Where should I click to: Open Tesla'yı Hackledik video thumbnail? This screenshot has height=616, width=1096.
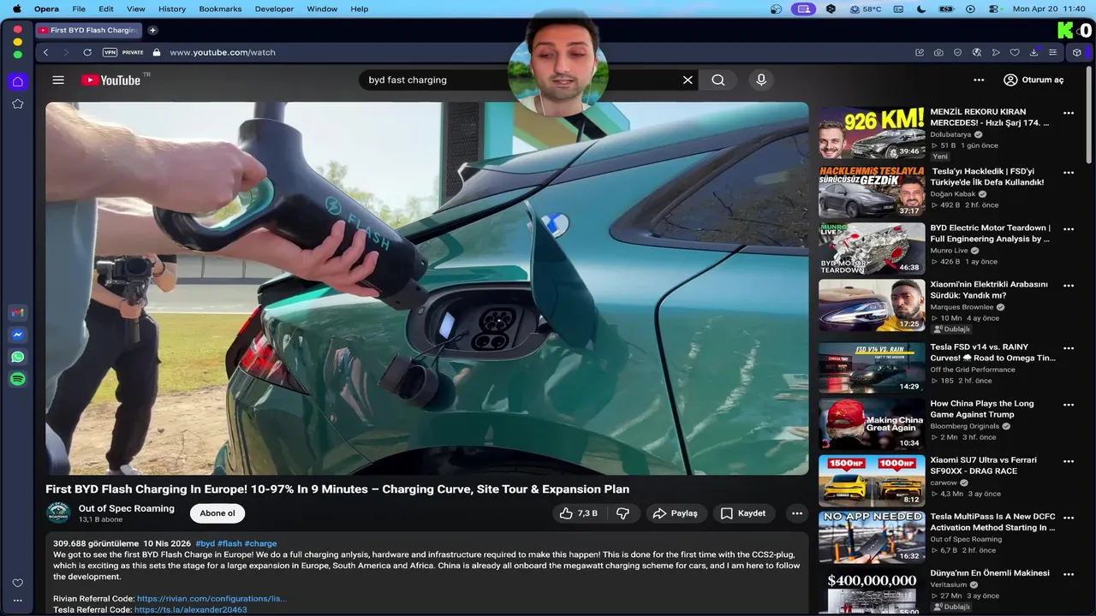872,192
